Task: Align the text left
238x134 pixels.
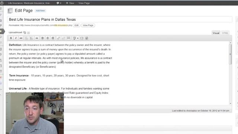Action: (42, 38)
